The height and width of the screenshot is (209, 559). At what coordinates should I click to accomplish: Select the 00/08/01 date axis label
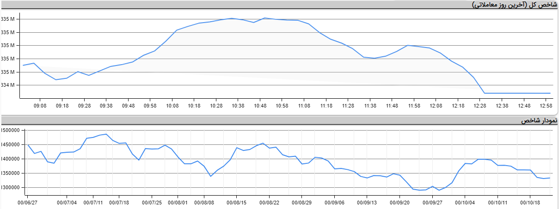[x=178, y=202]
